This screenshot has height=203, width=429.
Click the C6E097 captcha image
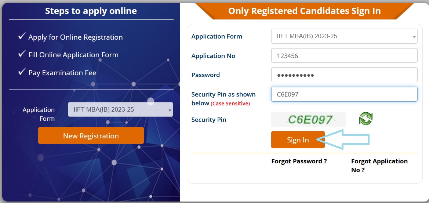coord(309,119)
